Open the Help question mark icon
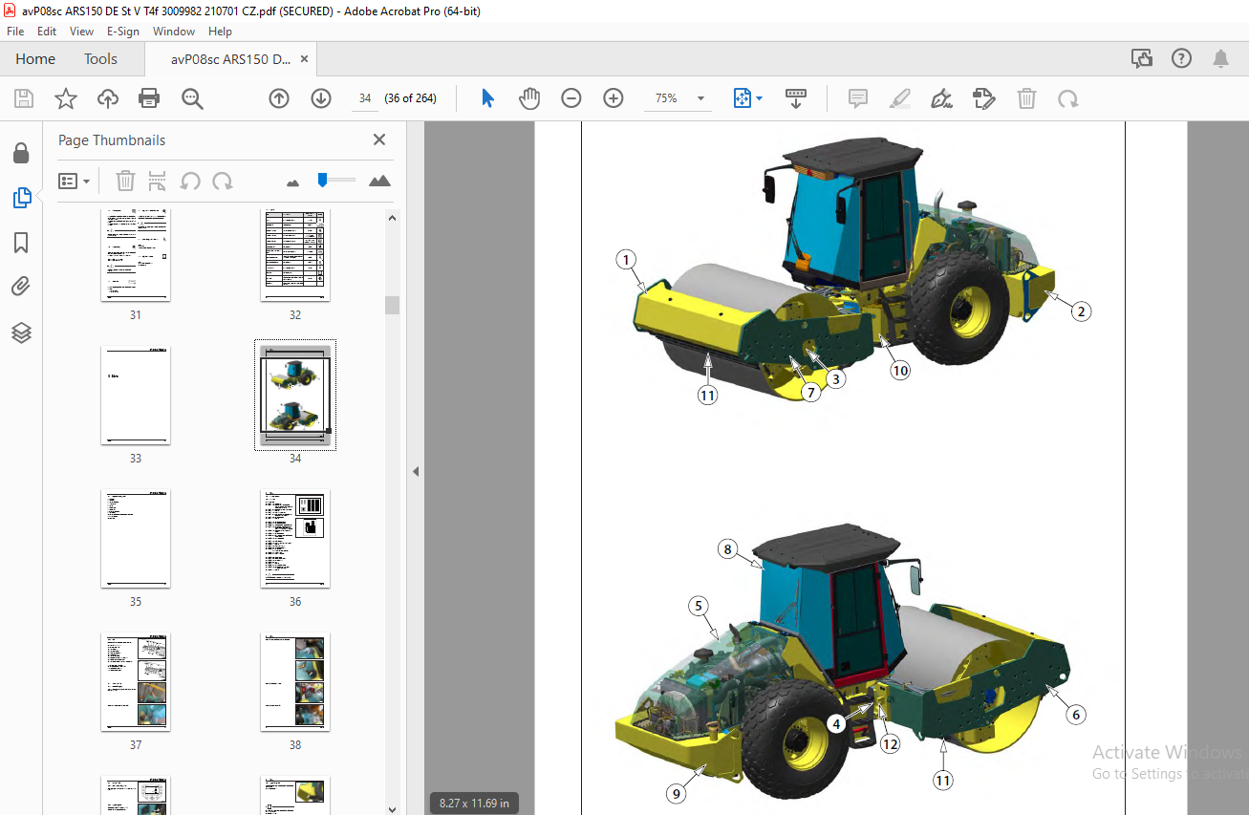Screen dimensions: 1249x815 click(1182, 58)
